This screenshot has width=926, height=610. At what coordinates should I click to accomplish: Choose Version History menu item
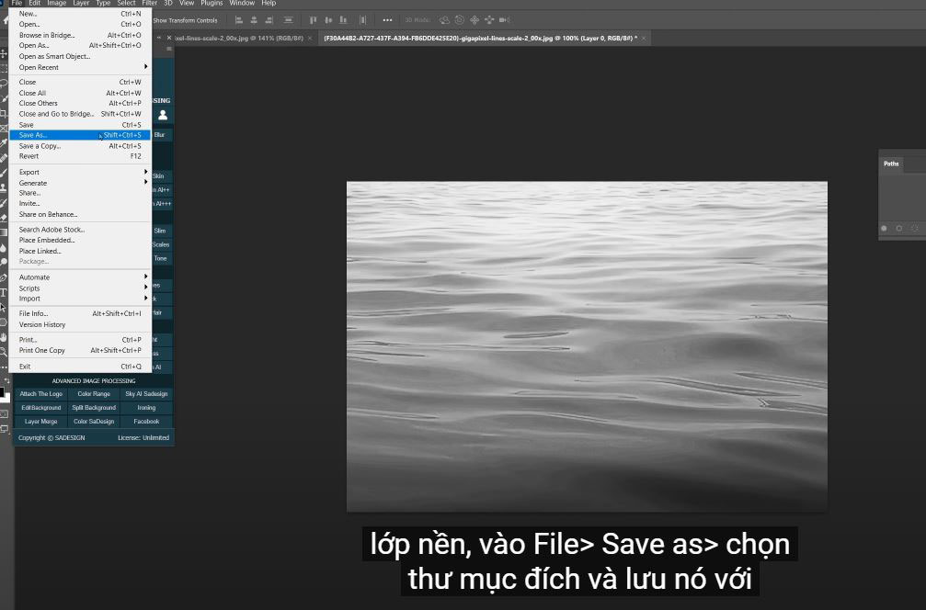pos(81,324)
